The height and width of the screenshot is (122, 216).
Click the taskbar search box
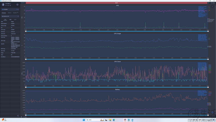pyautogui.click(x=93, y=120)
